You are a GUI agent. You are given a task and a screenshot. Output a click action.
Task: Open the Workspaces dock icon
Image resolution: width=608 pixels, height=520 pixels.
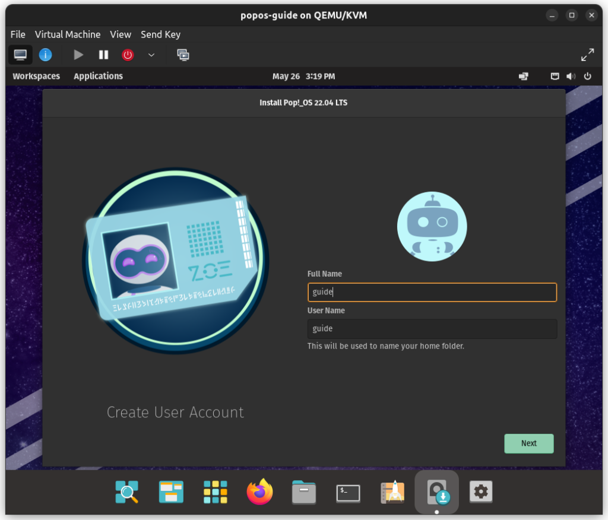coord(171,492)
